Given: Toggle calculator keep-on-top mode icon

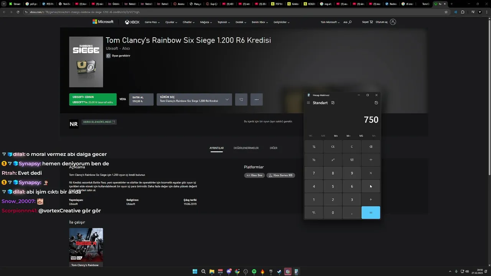Looking at the screenshot, I should tap(333, 103).
